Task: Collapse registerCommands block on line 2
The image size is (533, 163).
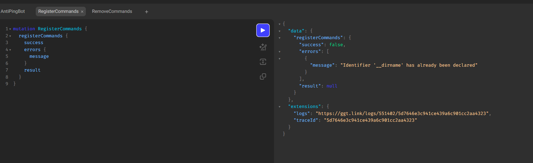Action: 10,36
